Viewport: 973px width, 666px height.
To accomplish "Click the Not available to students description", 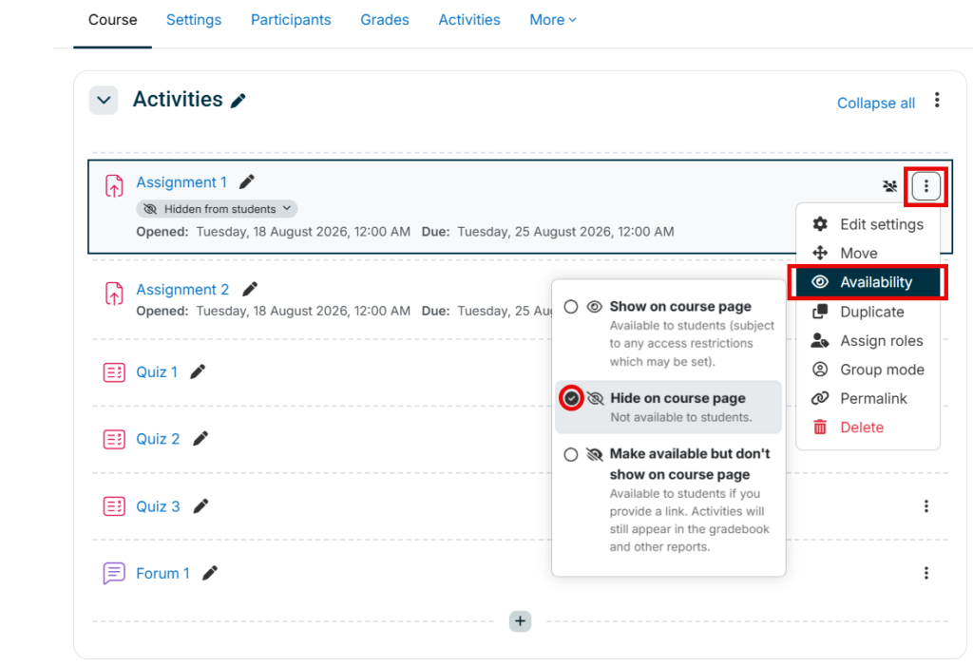I will pos(680,417).
